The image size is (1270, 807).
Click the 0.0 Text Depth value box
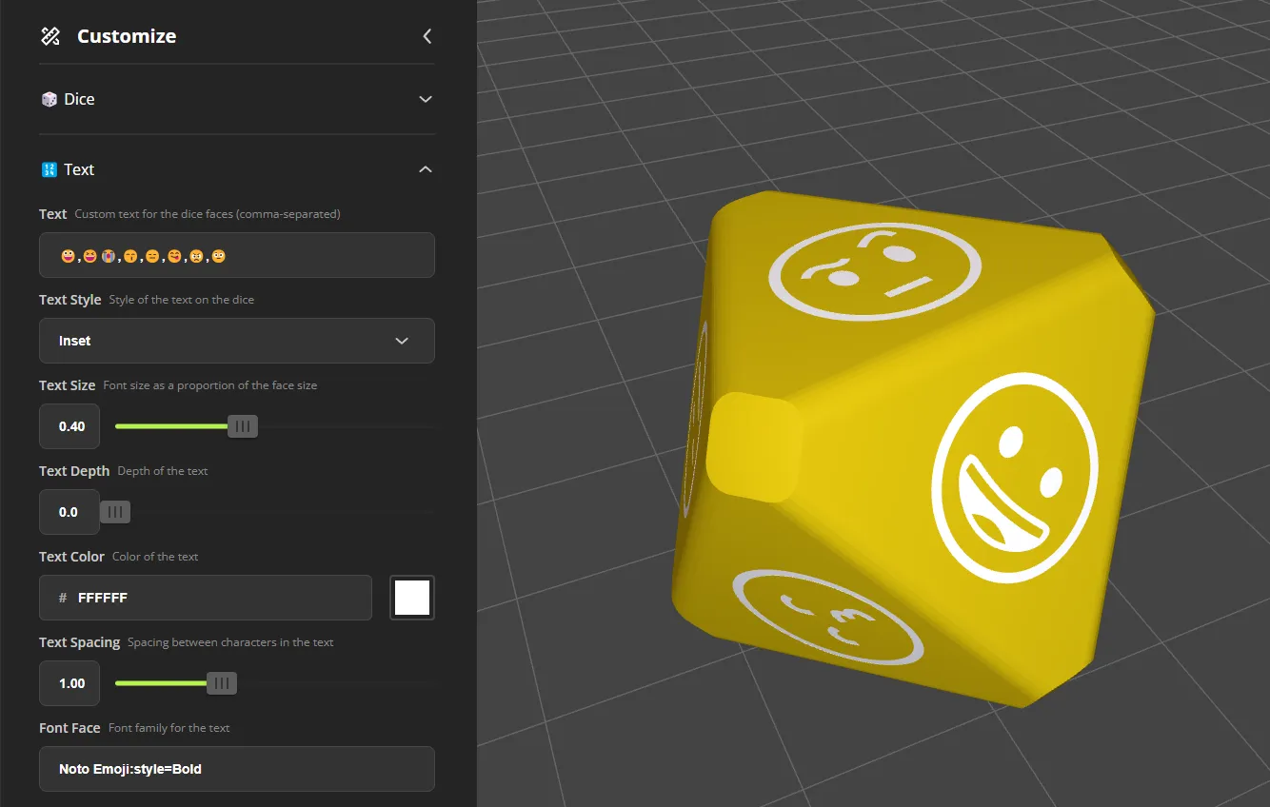(69, 511)
